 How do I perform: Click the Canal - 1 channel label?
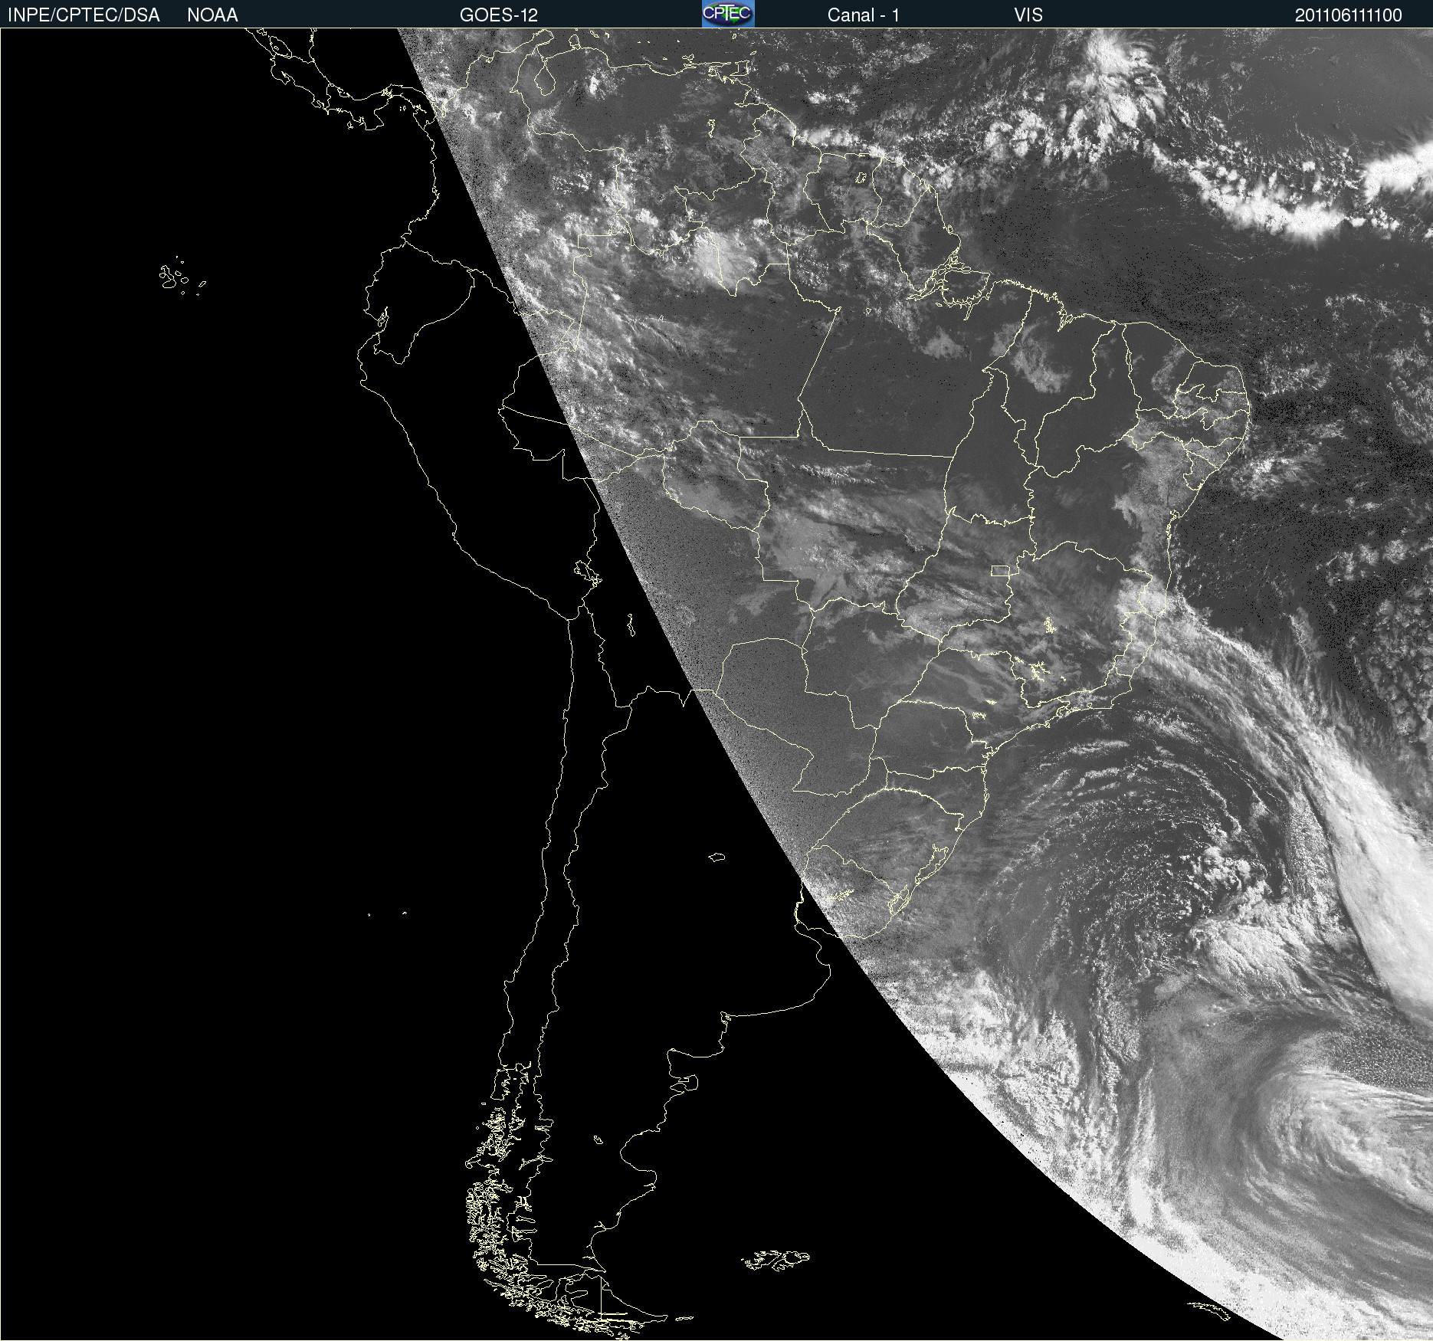[864, 15]
